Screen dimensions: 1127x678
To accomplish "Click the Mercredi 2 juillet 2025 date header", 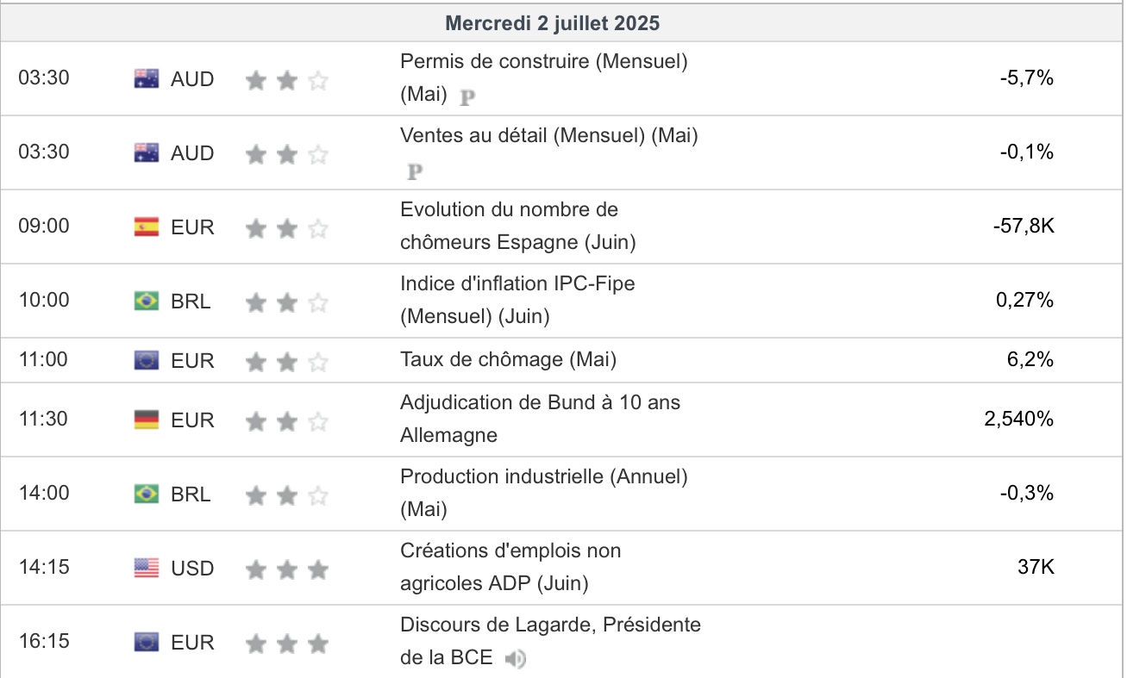I will coord(552,23).
